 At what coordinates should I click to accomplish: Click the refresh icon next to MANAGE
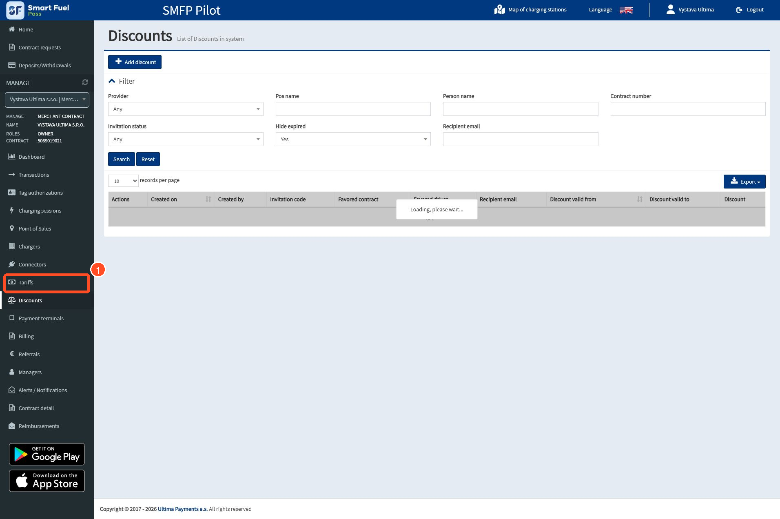pos(85,82)
